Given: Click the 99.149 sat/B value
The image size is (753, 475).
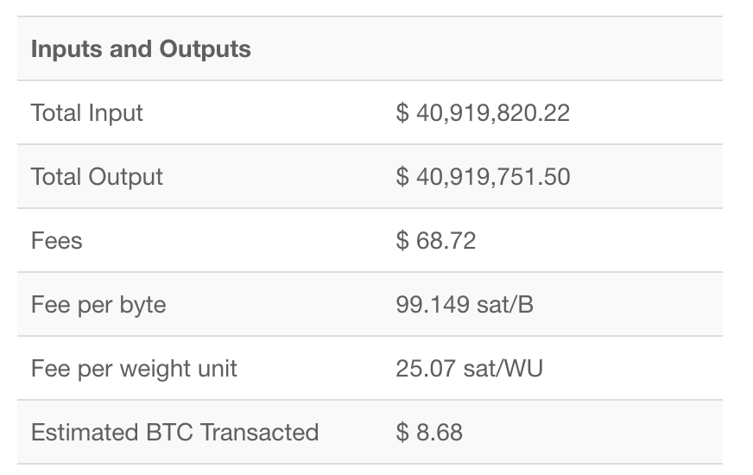Looking at the screenshot, I should (465, 305).
